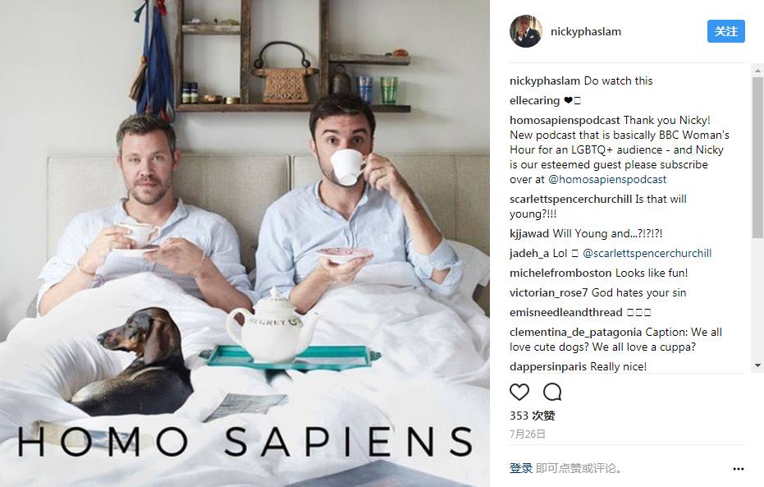This screenshot has width=764, height=487.
Task: Click the 登录 login link
Action: click(521, 468)
